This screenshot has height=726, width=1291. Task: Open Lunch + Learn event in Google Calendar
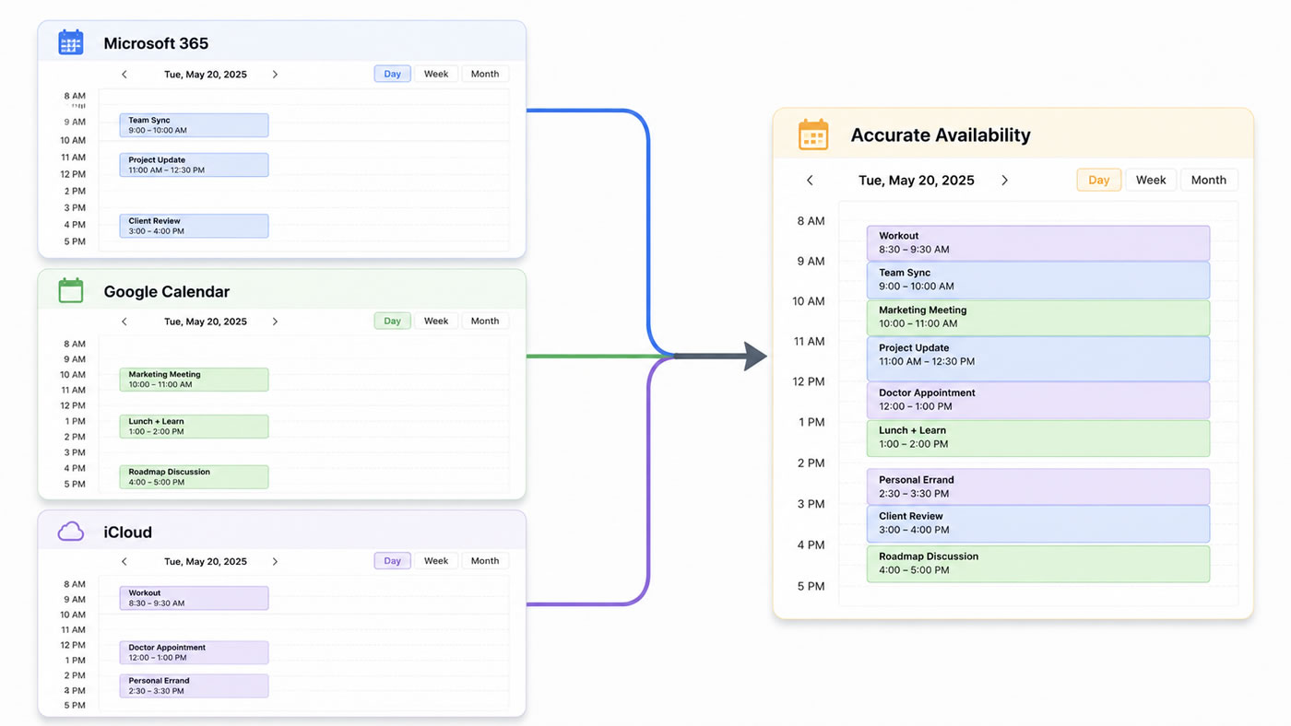(194, 427)
